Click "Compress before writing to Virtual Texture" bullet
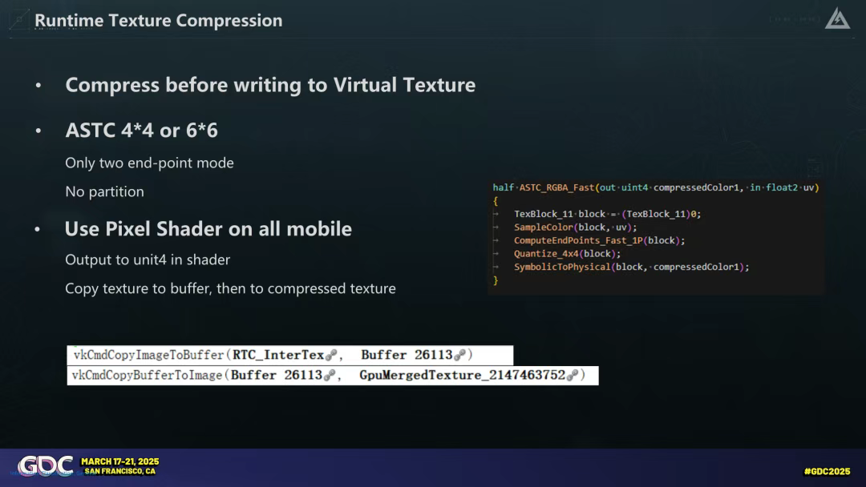Screen dimensions: 866x487 (x=270, y=85)
